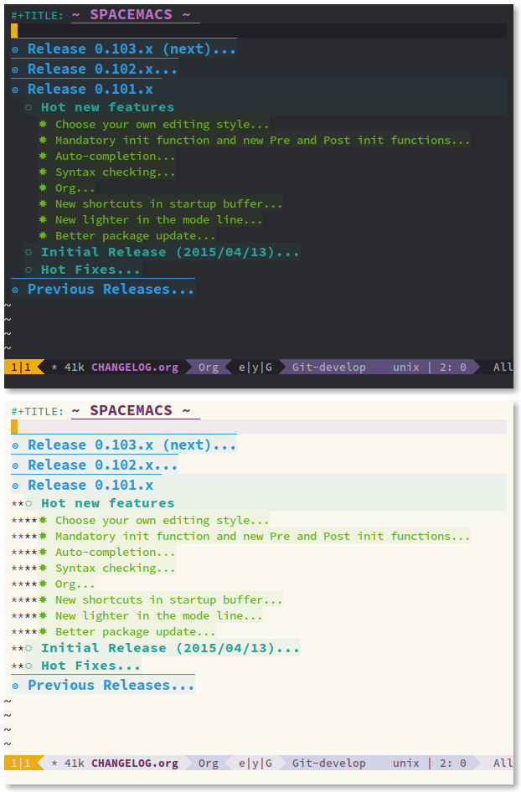Expand Previous Releases heading in dark theme
Viewport: 521px width, 792px height.
coord(111,290)
